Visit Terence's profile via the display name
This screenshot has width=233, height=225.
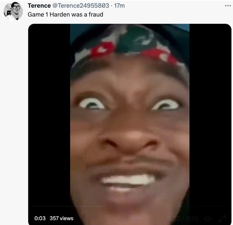point(39,6)
